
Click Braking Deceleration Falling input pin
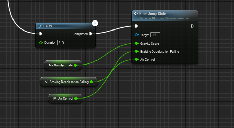point(136,51)
